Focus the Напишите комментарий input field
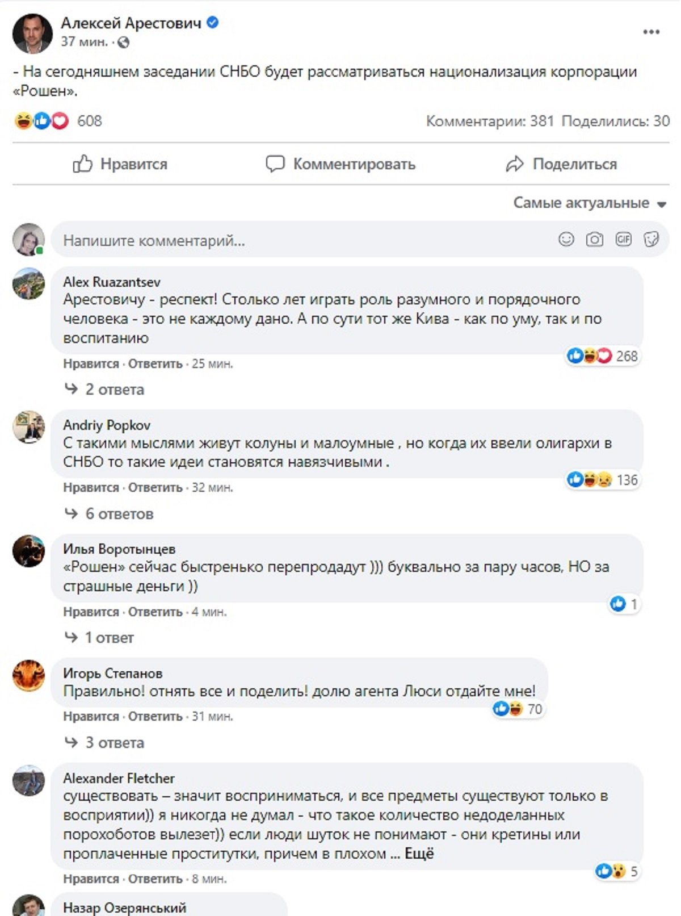 coord(301,240)
